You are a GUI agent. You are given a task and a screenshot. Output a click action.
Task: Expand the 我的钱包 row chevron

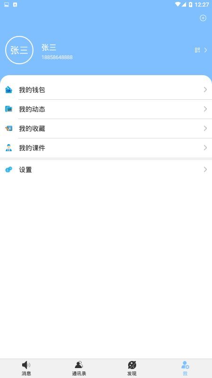[205, 90]
